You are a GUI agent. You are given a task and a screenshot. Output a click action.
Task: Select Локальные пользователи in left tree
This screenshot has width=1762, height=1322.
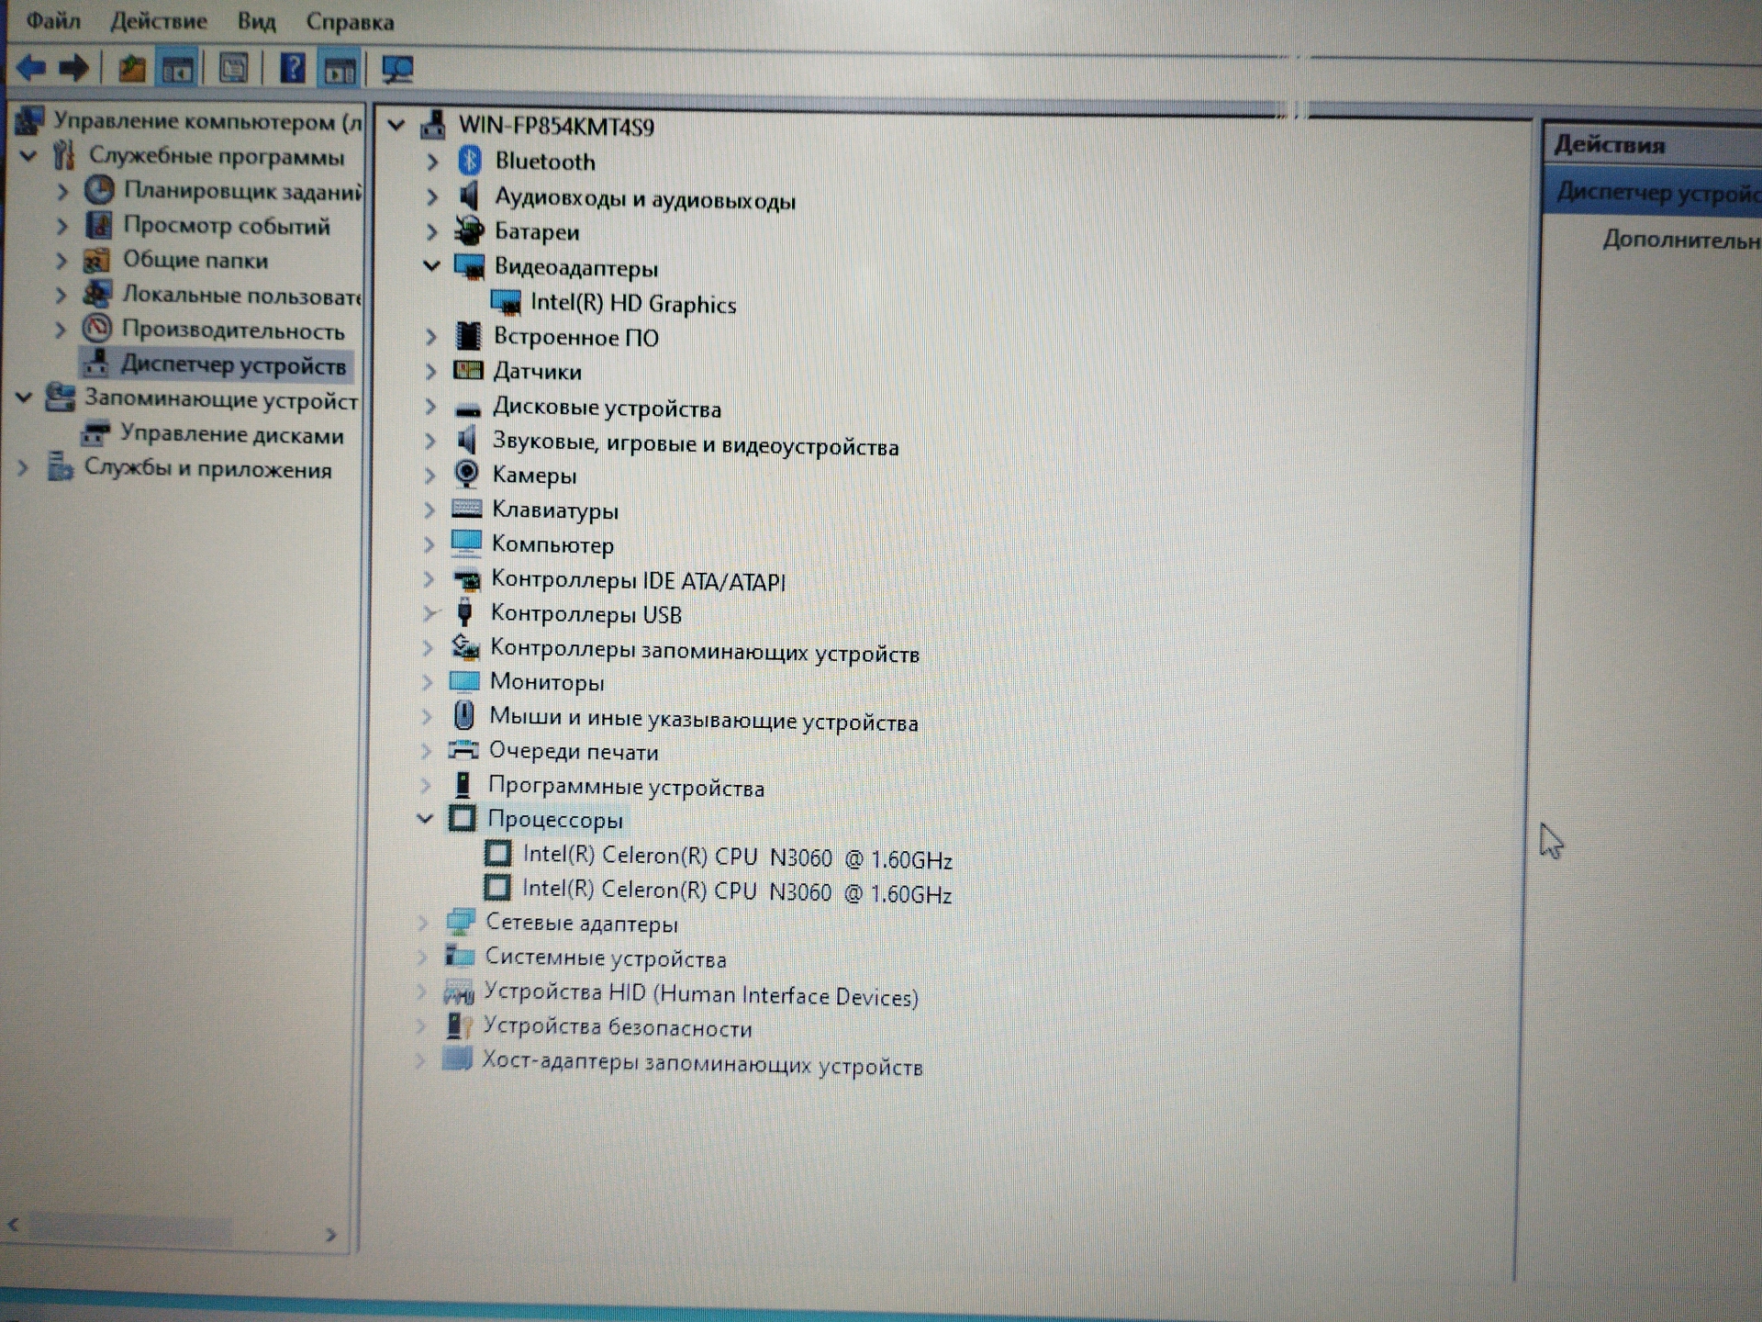pyautogui.click(x=242, y=295)
